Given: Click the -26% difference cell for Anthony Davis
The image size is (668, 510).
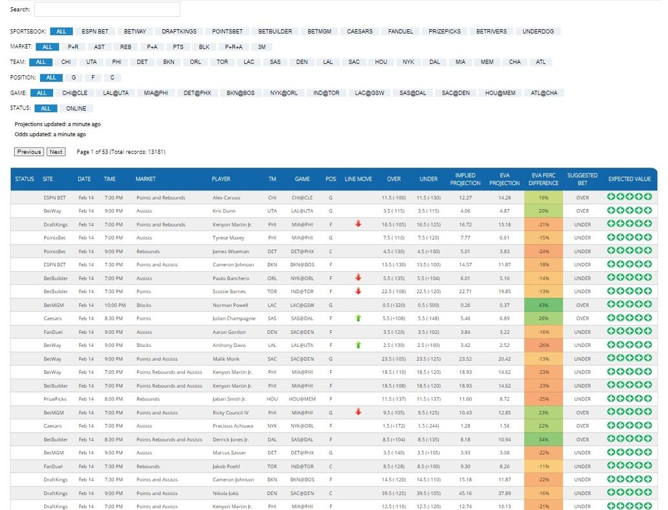Looking at the screenshot, I should [543, 345].
